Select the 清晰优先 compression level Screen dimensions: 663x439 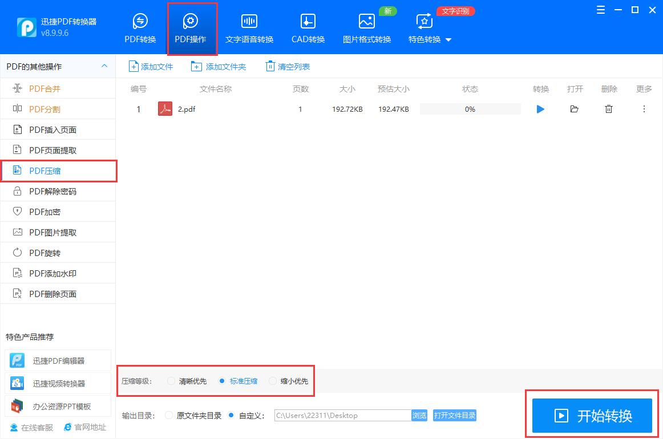pos(171,381)
